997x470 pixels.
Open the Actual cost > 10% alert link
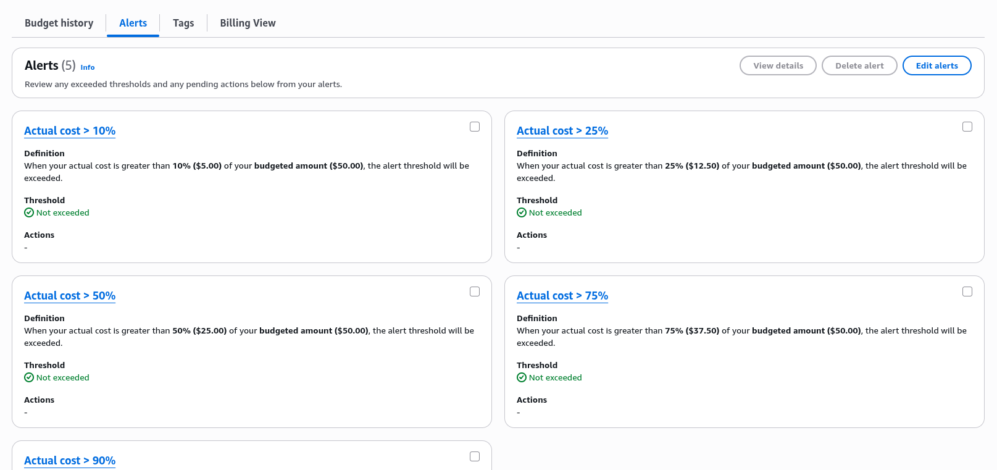[70, 131]
